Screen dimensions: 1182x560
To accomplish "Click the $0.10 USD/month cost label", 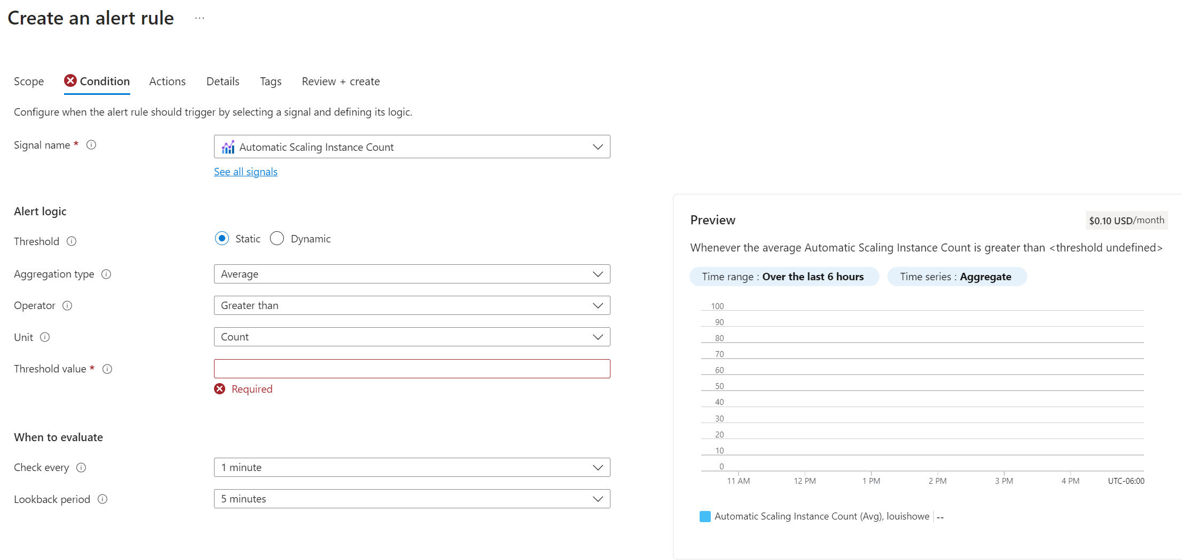I will coord(1127,220).
